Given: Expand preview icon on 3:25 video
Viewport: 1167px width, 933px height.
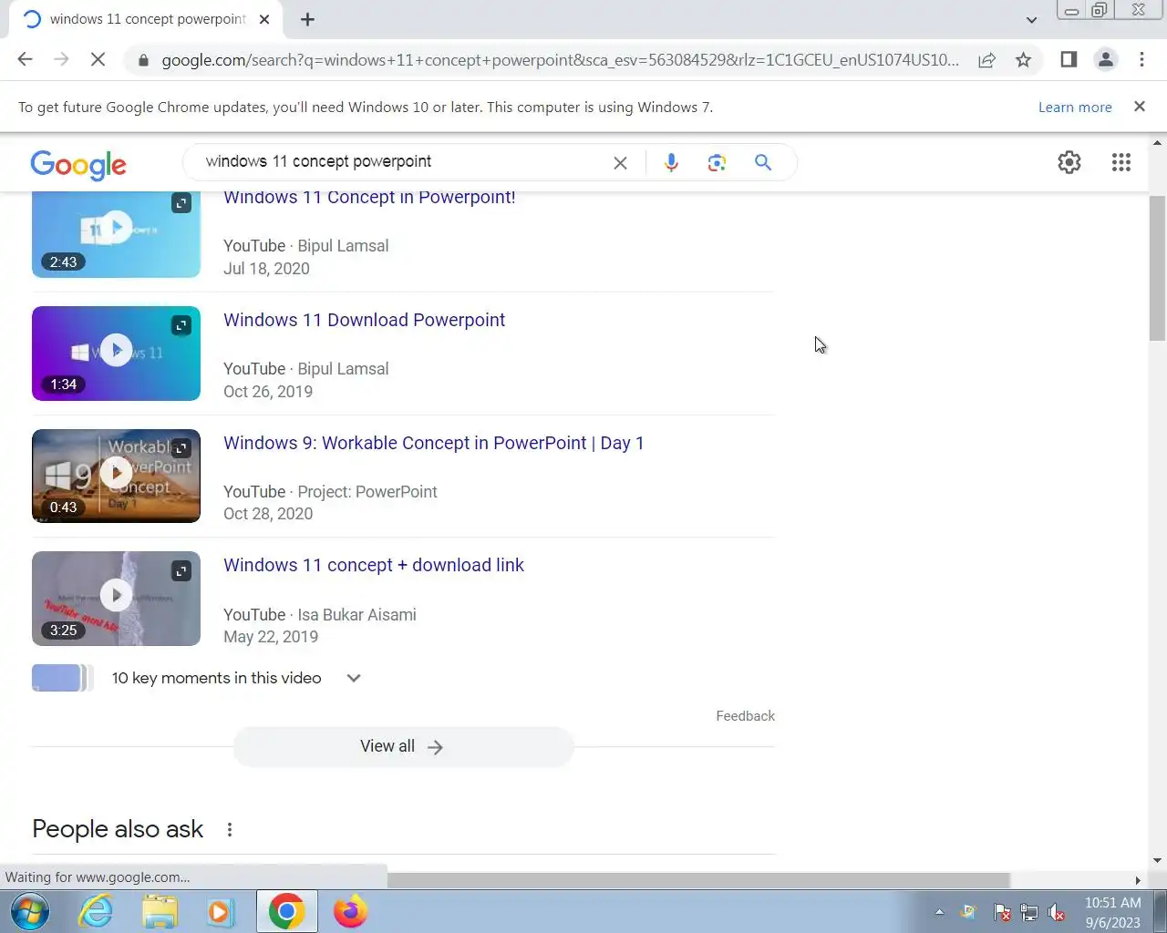Looking at the screenshot, I should pos(181,571).
